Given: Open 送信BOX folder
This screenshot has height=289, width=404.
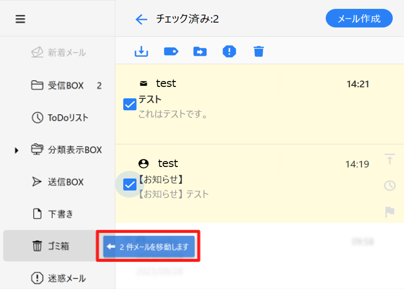Looking at the screenshot, I should [58, 182].
